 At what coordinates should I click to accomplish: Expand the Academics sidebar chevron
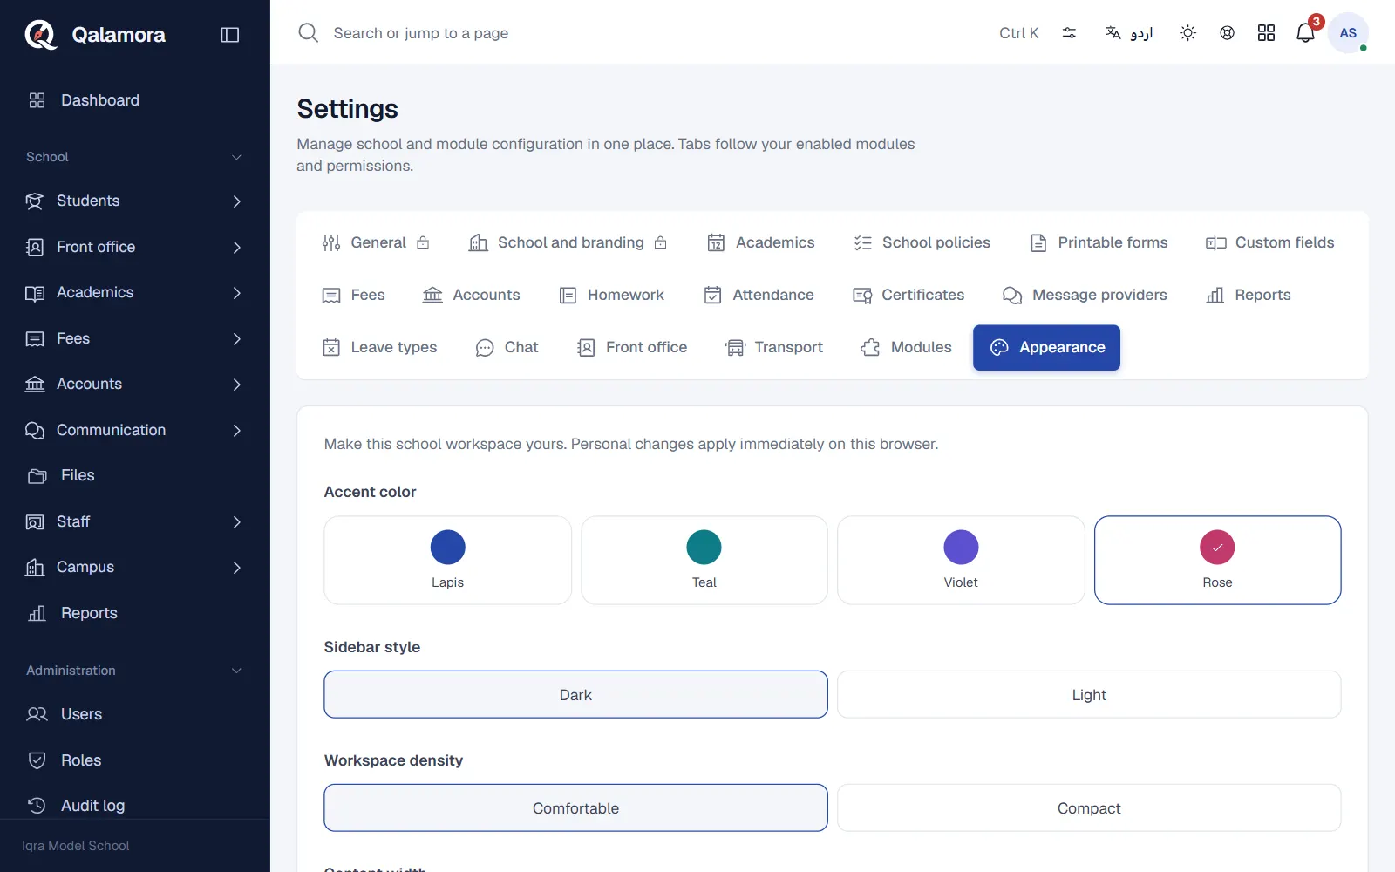[x=237, y=293]
